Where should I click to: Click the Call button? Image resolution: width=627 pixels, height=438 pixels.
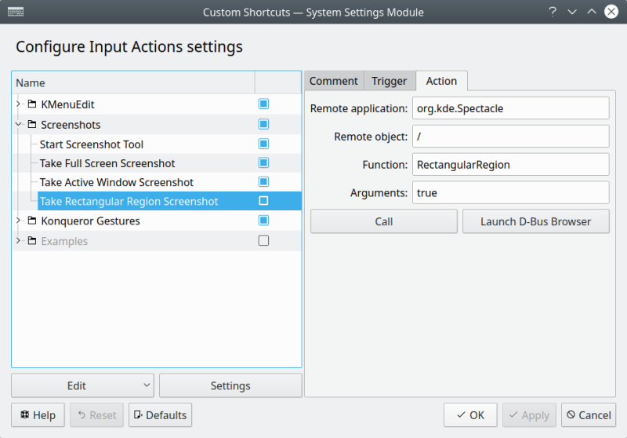click(x=383, y=221)
